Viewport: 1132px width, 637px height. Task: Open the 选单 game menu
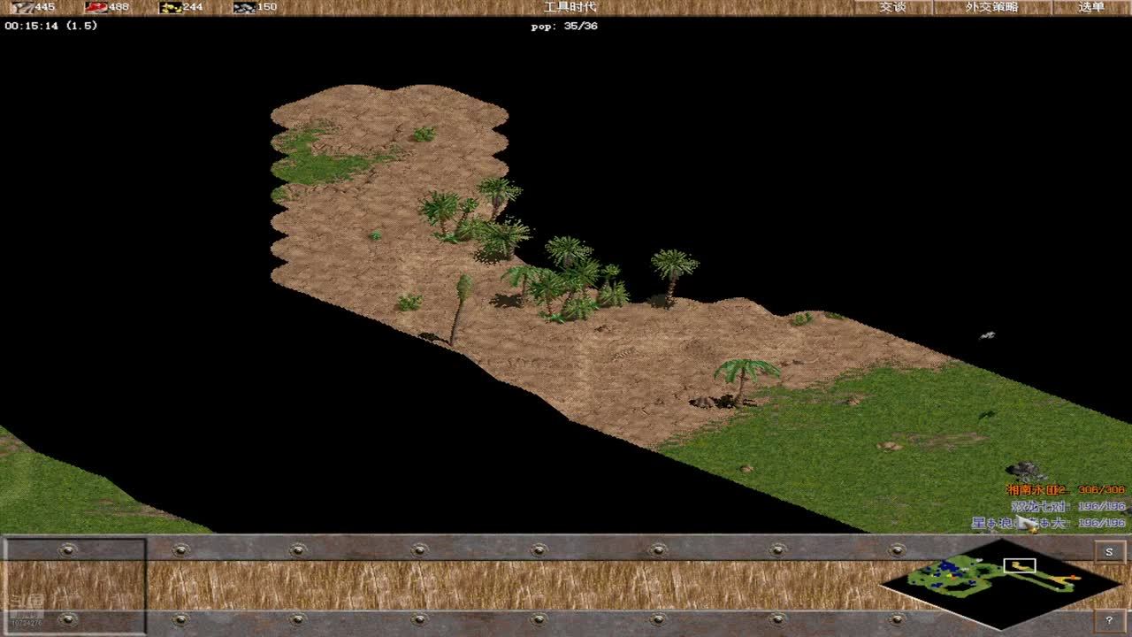click(x=1091, y=7)
